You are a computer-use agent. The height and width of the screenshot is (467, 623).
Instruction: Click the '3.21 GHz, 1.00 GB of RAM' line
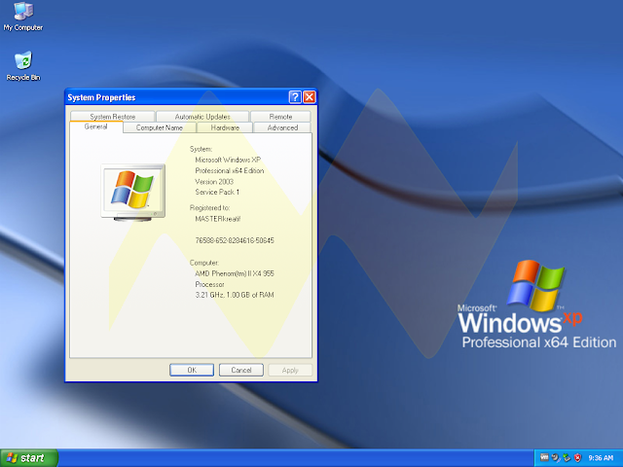click(235, 295)
